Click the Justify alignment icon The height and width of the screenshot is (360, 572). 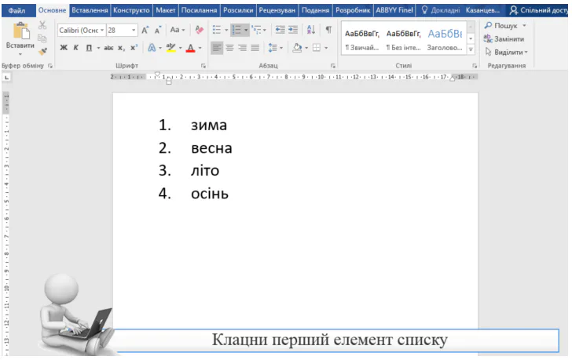[x=255, y=48]
